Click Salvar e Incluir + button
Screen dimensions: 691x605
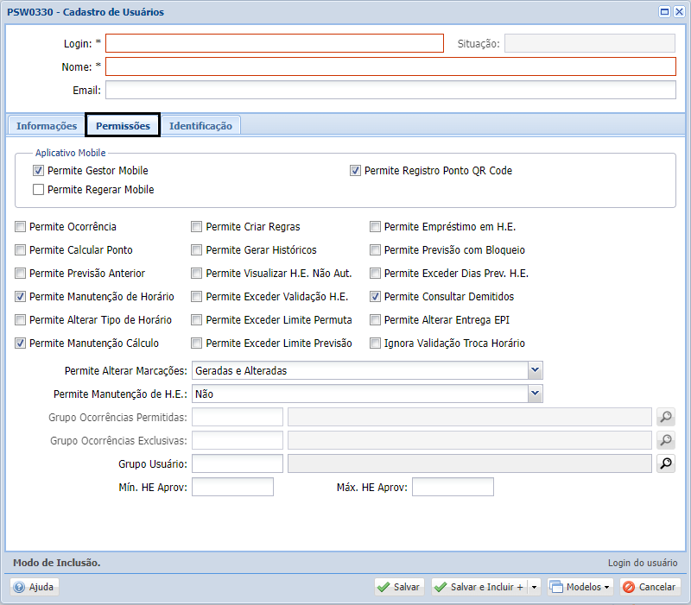479,587
